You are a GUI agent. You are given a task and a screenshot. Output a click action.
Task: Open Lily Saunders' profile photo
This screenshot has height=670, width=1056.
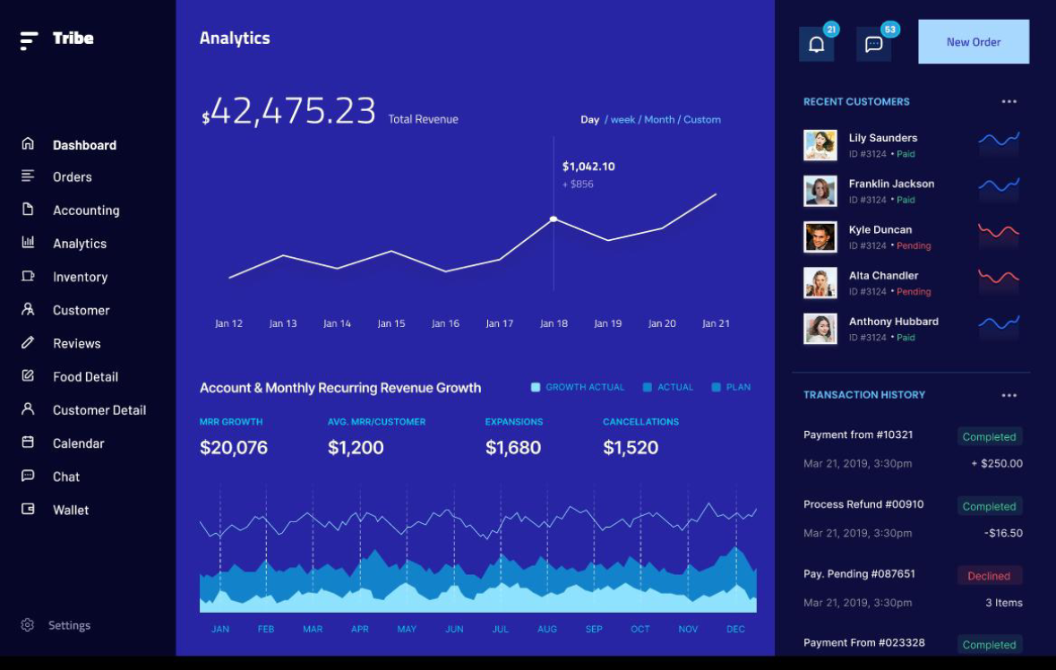pos(820,145)
